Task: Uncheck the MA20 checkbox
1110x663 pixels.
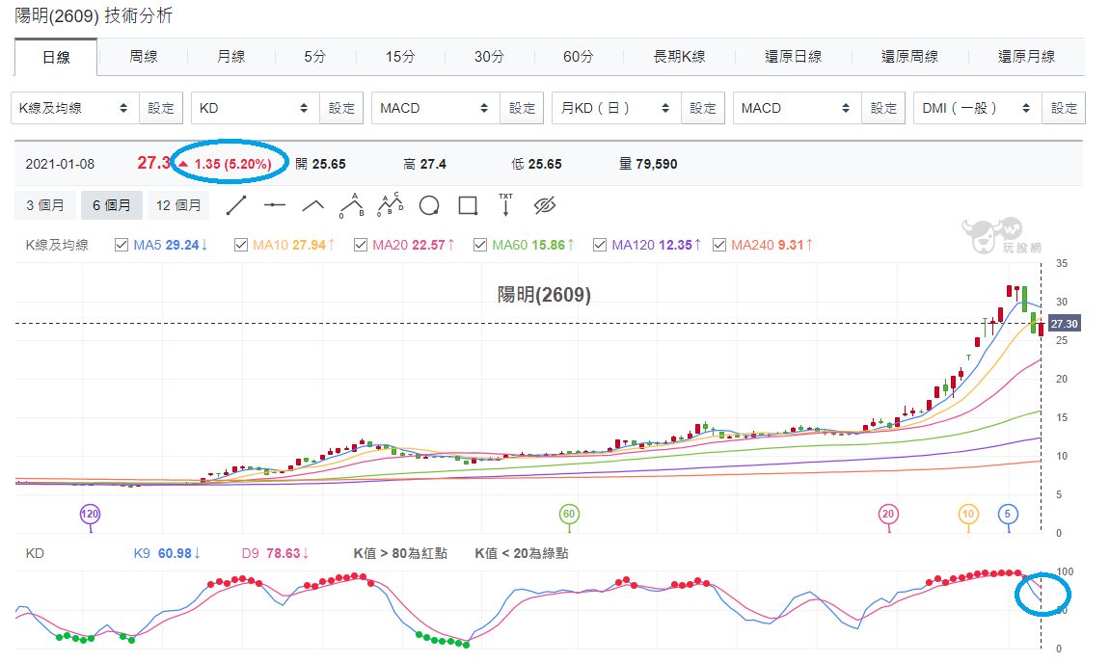Action: click(x=361, y=245)
